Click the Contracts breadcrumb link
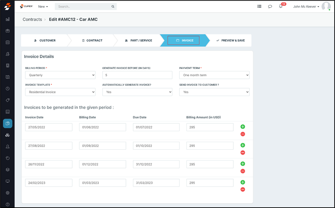The width and height of the screenshot is (335, 208). [x=32, y=19]
